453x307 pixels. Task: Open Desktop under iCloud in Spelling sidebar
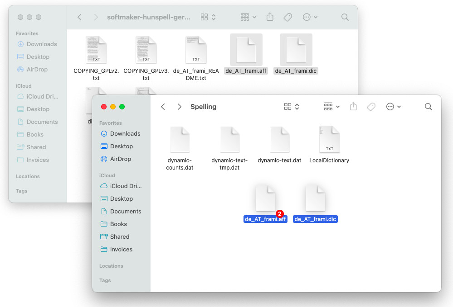[x=117, y=199]
